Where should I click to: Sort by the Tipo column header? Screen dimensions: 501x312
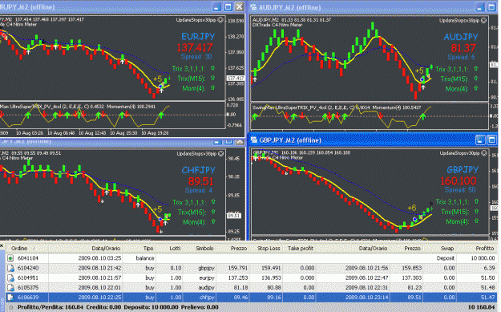[x=139, y=248]
